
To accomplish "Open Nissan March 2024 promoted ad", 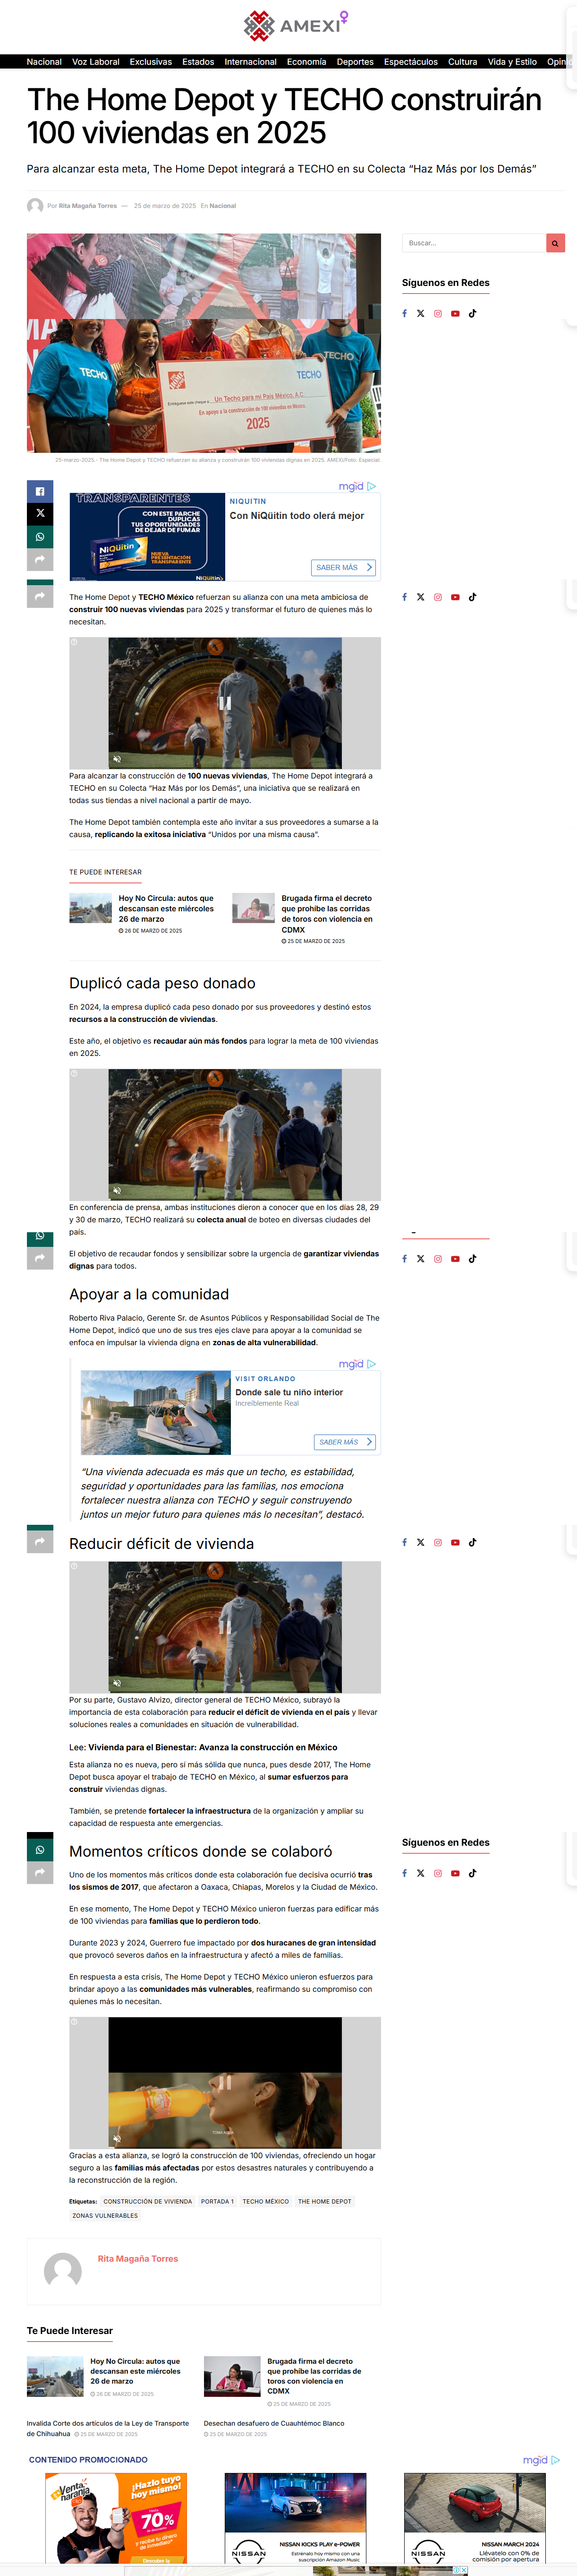I will tap(475, 2518).
